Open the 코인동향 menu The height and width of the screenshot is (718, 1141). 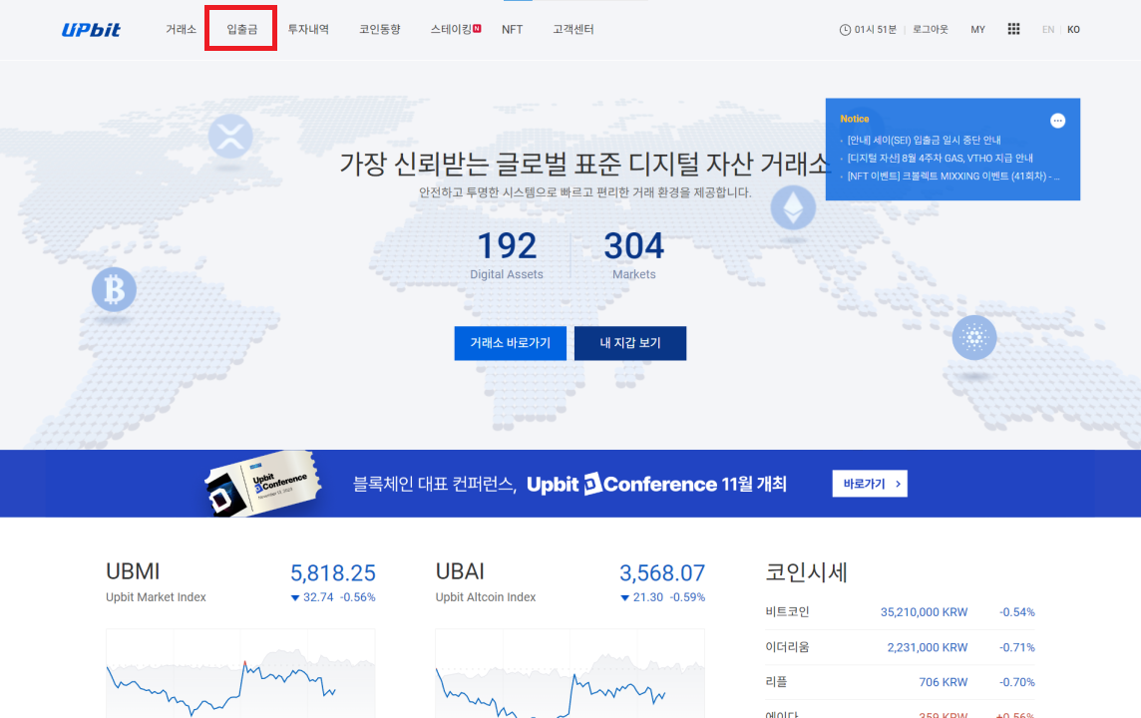tap(379, 29)
